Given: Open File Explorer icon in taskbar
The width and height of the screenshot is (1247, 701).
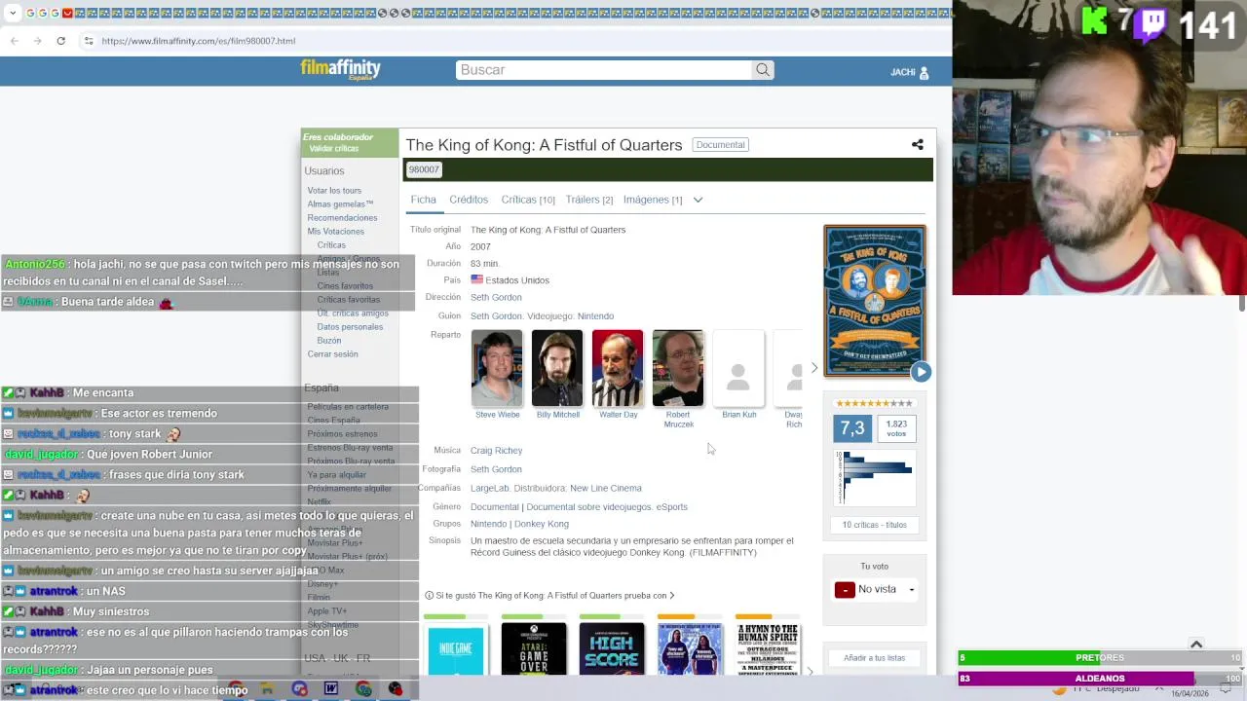Looking at the screenshot, I should coord(266,689).
